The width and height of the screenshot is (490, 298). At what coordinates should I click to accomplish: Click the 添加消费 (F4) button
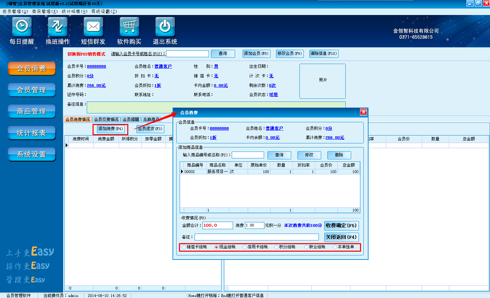click(x=111, y=129)
